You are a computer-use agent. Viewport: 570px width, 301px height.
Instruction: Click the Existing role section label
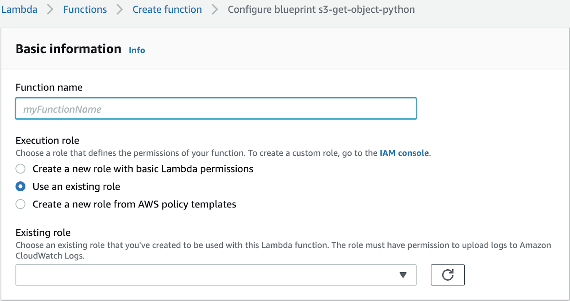tap(43, 232)
